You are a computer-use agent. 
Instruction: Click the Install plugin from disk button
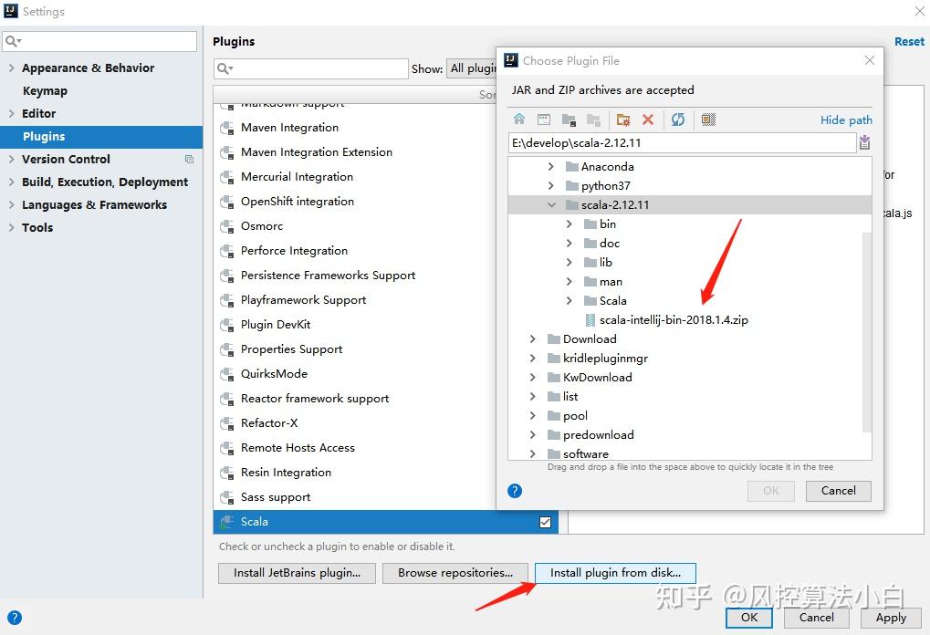[x=615, y=573]
